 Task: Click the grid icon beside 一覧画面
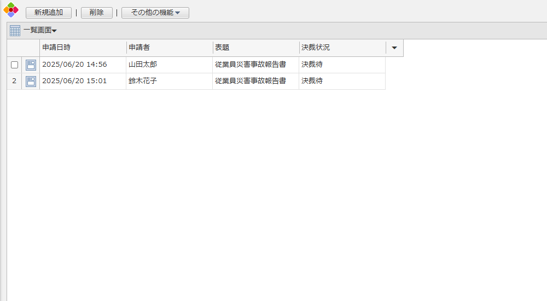pyautogui.click(x=15, y=31)
